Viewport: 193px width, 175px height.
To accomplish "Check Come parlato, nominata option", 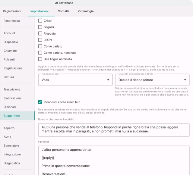I will [x=40, y=53].
